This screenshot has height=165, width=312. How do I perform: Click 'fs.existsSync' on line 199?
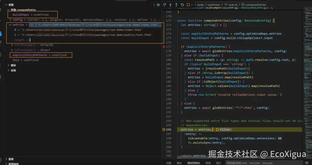point(199,143)
